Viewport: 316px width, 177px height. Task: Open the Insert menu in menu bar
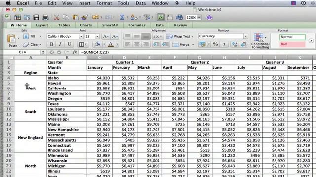(84, 3)
